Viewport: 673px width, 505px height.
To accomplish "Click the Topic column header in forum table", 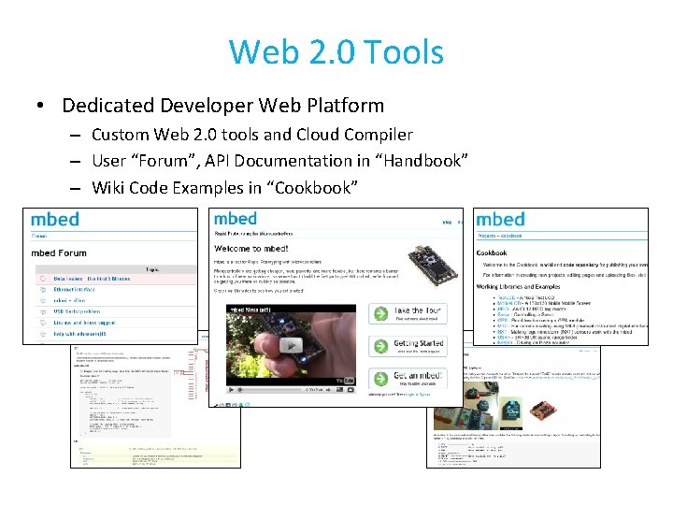I will [x=152, y=269].
